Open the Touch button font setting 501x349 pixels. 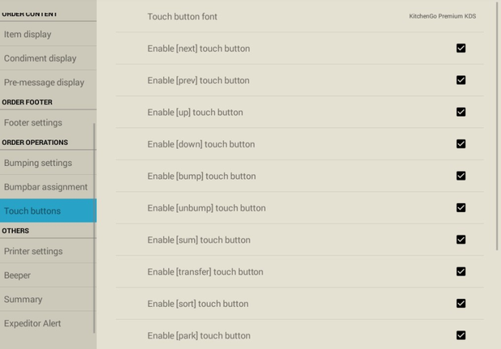point(300,16)
